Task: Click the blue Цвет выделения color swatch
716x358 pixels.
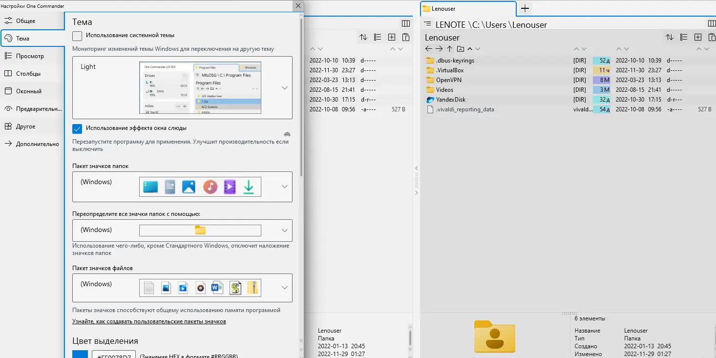Action: 80,355
